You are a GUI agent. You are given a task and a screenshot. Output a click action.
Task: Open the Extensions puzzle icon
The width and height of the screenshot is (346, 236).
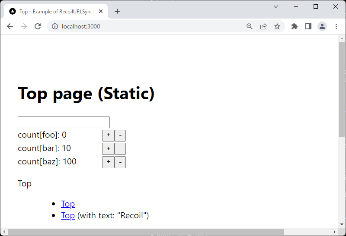pos(295,26)
